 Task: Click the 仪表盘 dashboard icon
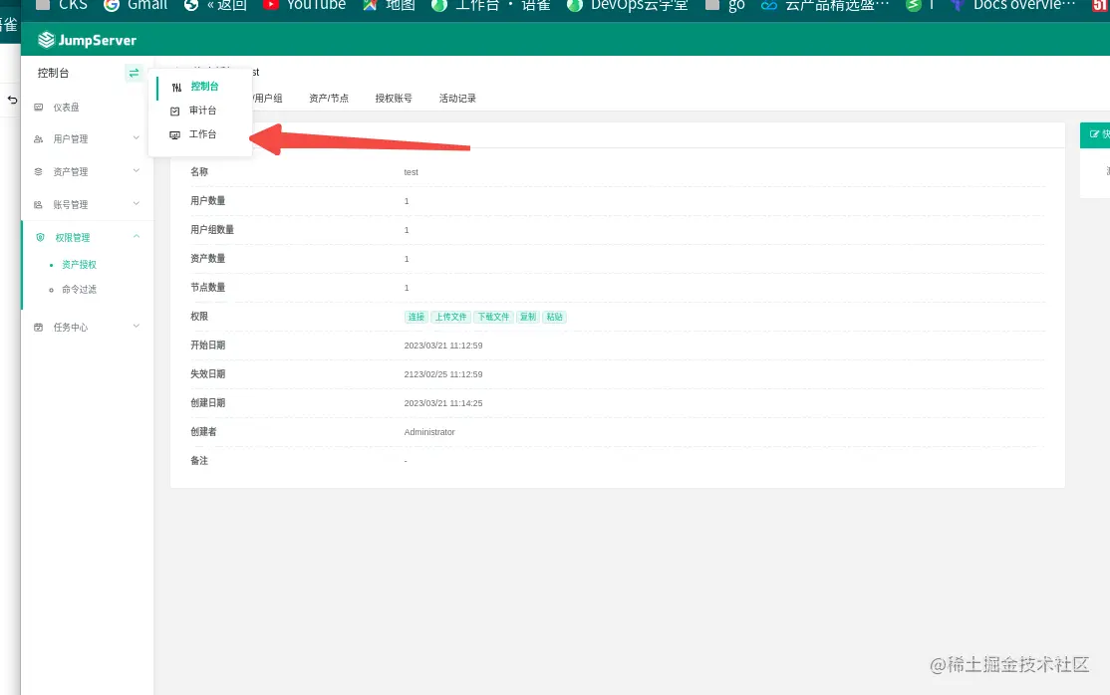pyautogui.click(x=38, y=108)
